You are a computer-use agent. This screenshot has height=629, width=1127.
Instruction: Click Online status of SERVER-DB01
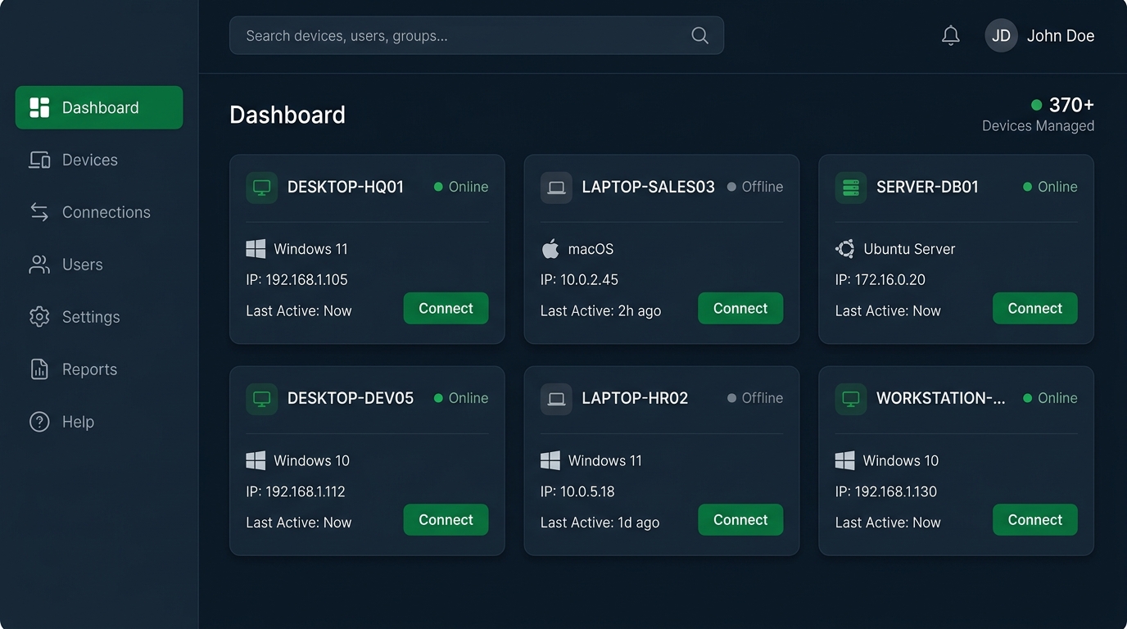[1050, 188]
